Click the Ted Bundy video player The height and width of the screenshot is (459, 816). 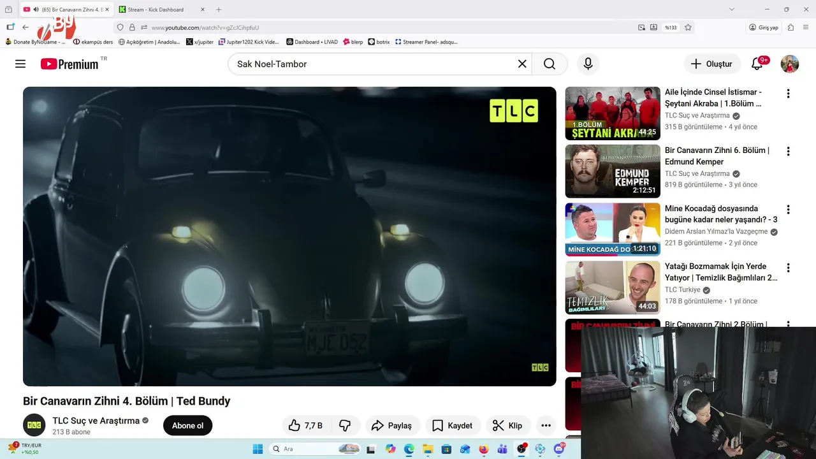[289, 237]
